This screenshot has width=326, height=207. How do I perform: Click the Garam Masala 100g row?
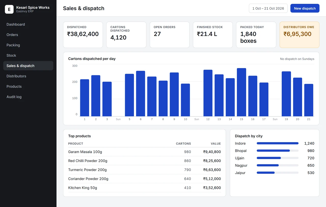click(x=144, y=152)
